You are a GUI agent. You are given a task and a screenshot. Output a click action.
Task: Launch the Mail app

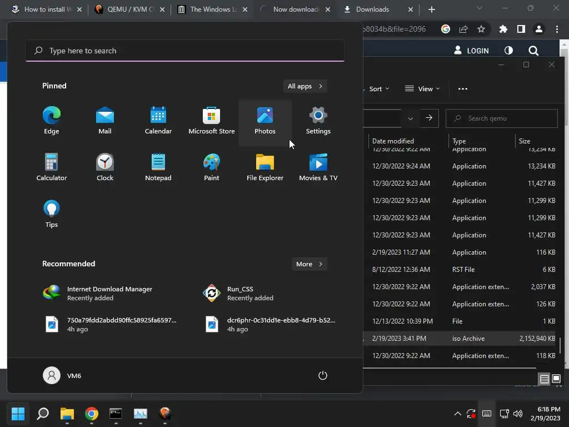(x=105, y=121)
